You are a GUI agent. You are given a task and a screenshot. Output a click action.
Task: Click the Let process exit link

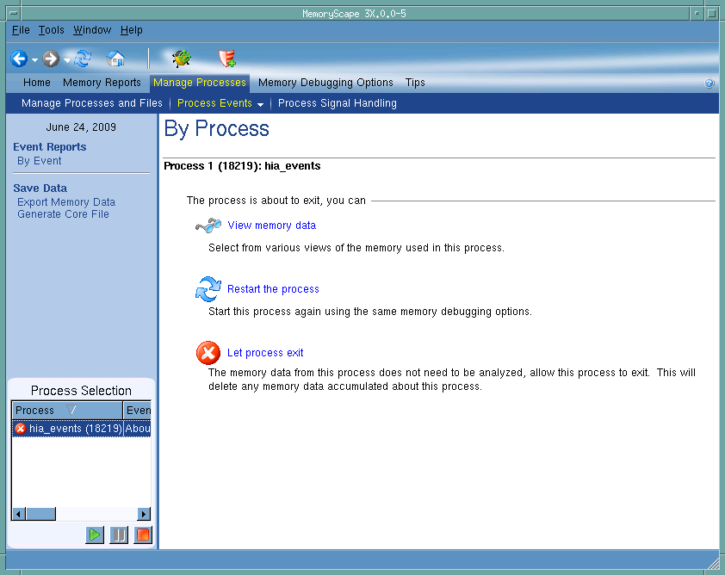[265, 353]
